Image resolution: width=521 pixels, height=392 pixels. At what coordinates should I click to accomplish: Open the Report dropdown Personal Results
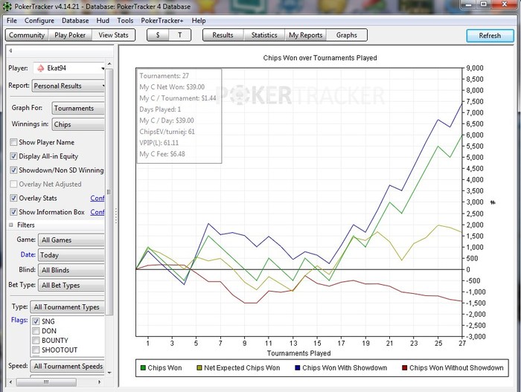(68, 86)
